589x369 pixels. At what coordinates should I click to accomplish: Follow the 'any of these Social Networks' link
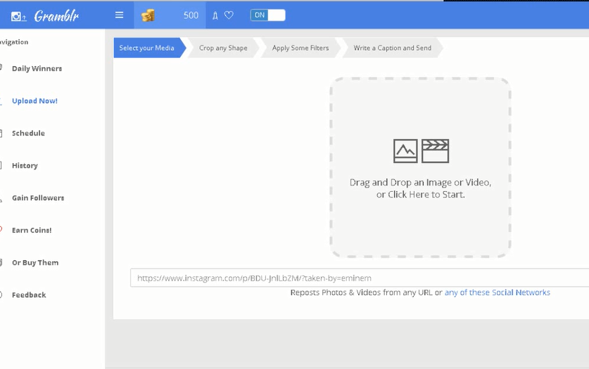(x=497, y=292)
